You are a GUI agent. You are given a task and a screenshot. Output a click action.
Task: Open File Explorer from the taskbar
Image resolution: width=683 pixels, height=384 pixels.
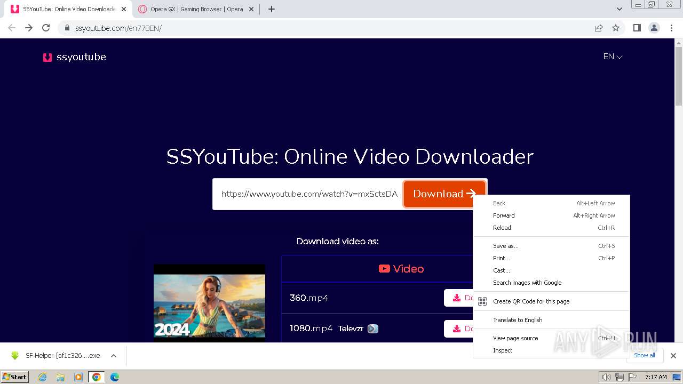(60, 377)
